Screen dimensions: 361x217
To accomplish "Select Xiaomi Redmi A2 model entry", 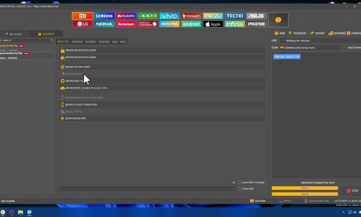I will tap(27, 48).
